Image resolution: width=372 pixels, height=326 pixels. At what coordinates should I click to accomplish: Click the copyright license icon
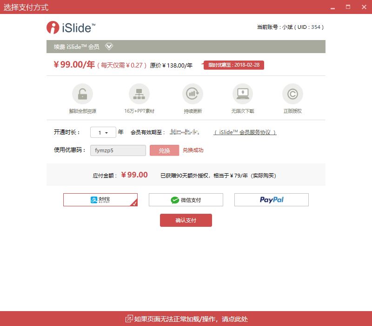[293, 94]
